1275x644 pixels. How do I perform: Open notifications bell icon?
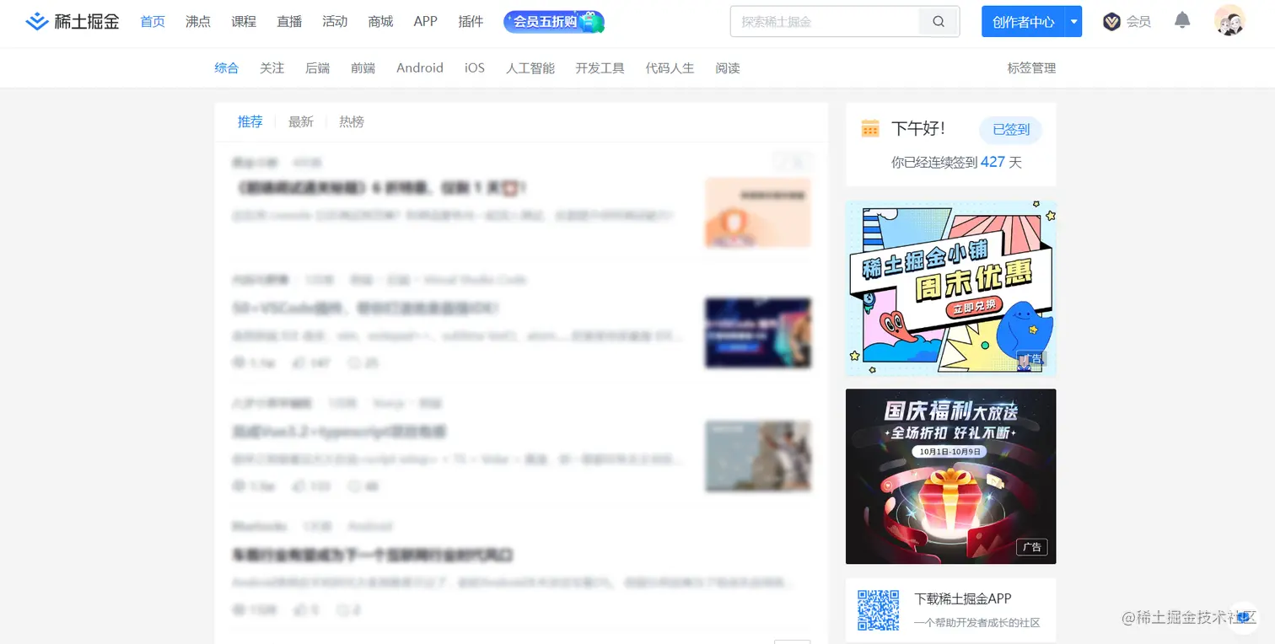tap(1182, 20)
